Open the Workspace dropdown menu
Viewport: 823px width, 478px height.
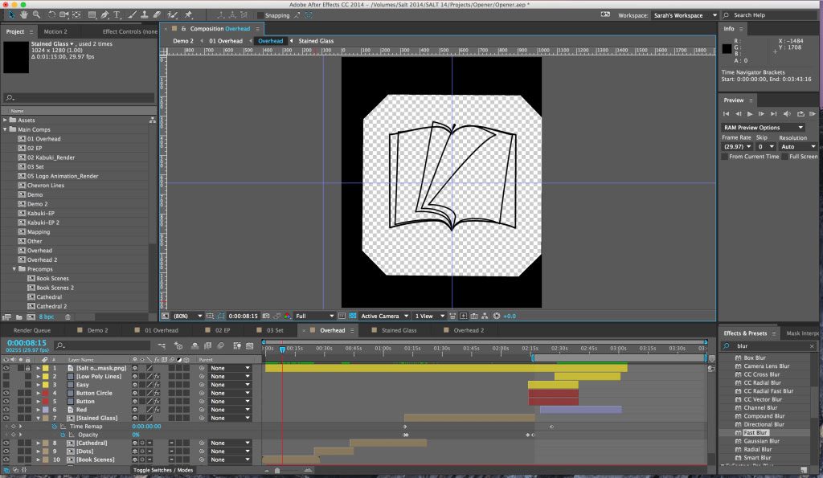click(x=679, y=15)
